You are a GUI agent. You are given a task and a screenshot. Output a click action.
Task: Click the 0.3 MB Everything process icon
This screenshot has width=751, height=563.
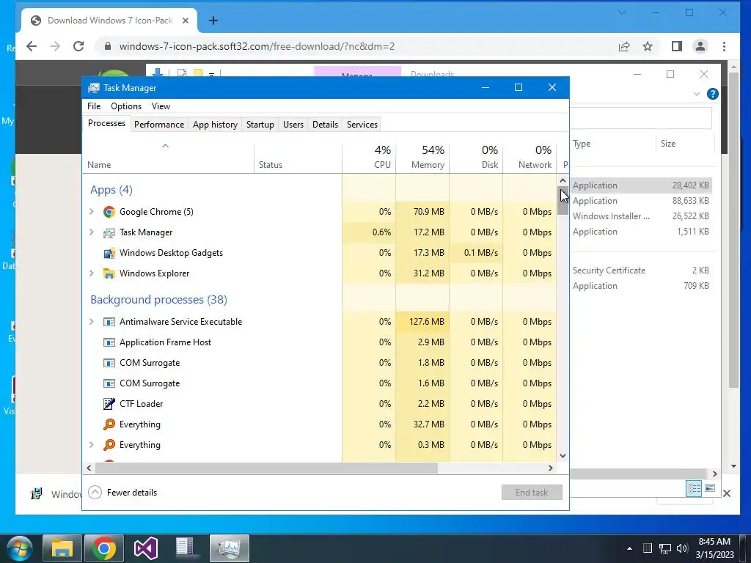tap(109, 445)
